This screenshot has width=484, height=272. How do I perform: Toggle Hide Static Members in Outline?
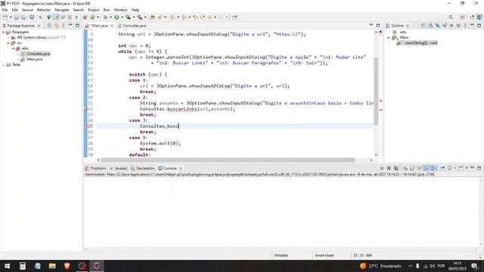click(x=445, y=26)
